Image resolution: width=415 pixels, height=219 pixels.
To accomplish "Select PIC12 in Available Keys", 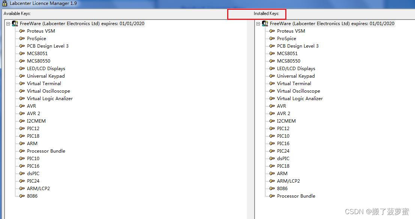I will (33, 128).
